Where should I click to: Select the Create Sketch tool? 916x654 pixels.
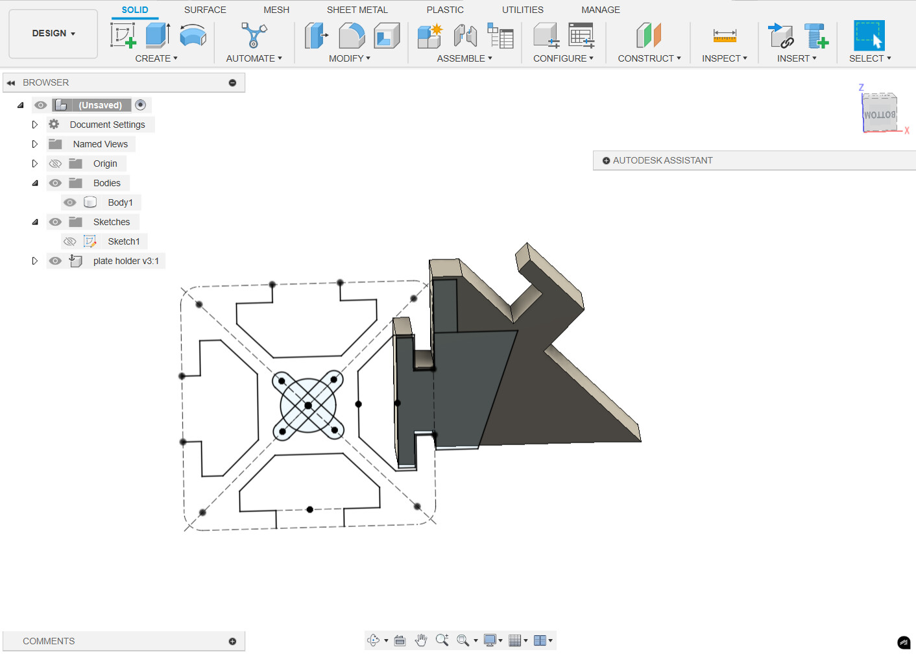(123, 36)
